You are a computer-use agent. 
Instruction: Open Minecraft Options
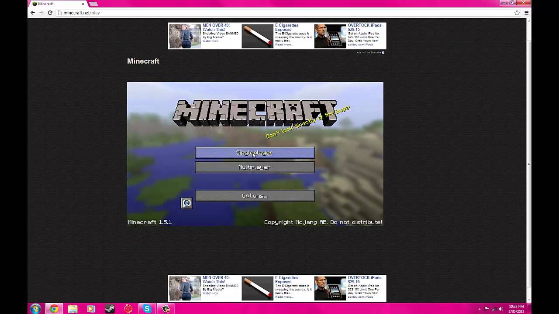pyautogui.click(x=255, y=196)
